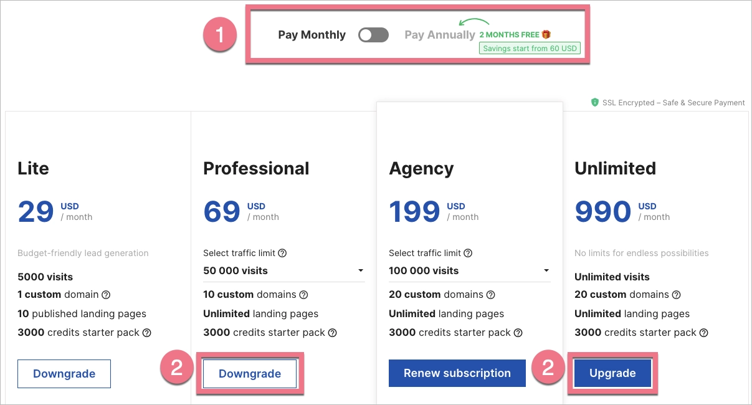Click help icon beside Lite's 1 custom domain
The image size is (752, 405).
tap(106, 295)
